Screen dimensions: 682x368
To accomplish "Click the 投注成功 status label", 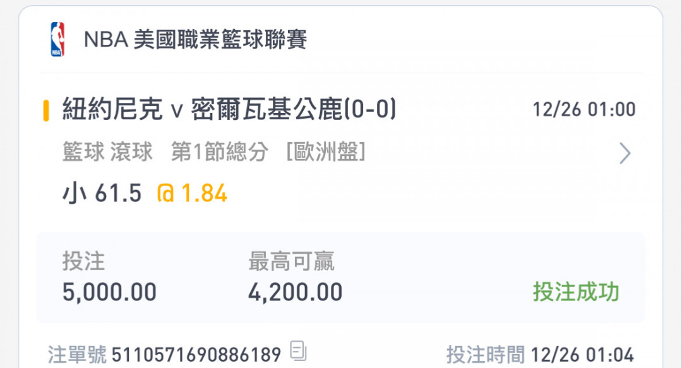I will (x=576, y=292).
